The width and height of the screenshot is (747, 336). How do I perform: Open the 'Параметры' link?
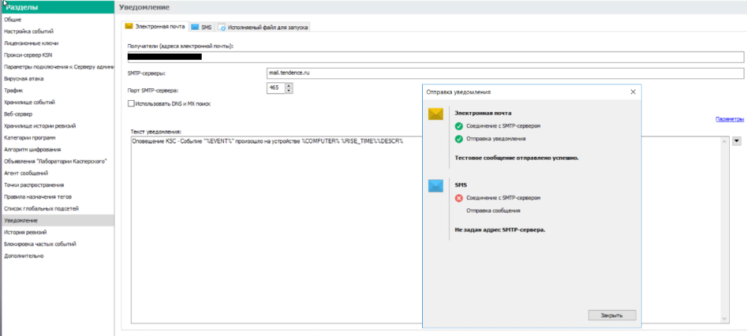729,119
